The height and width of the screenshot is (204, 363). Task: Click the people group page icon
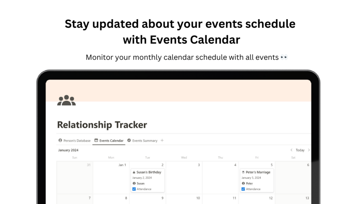click(x=66, y=100)
